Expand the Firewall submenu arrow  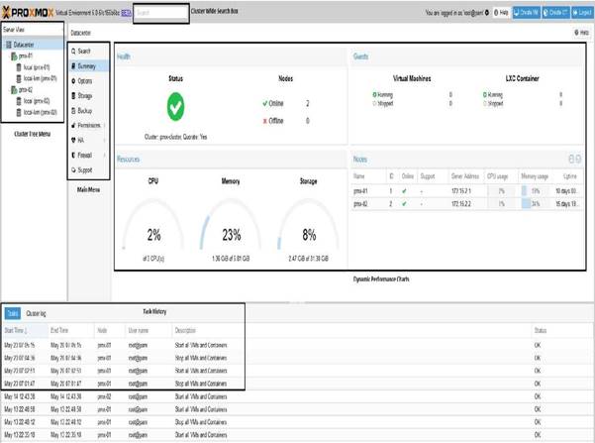pyautogui.click(x=104, y=155)
